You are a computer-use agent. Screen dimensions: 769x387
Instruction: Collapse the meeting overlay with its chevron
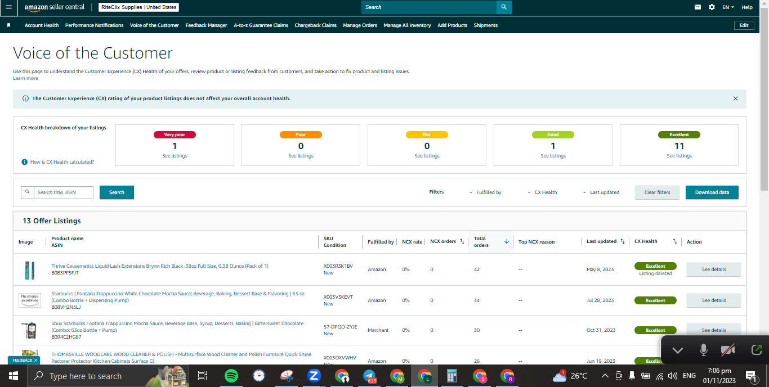point(677,350)
